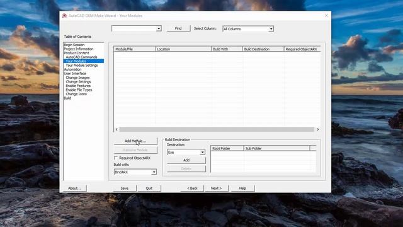Click the AutoCAD OEM wizard title icon
The height and width of the screenshot is (227, 403).
click(x=64, y=16)
